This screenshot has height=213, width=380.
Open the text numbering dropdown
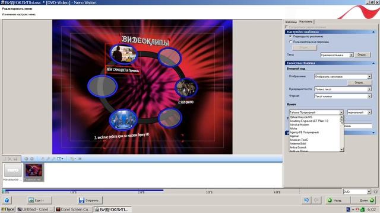(x=343, y=89)
